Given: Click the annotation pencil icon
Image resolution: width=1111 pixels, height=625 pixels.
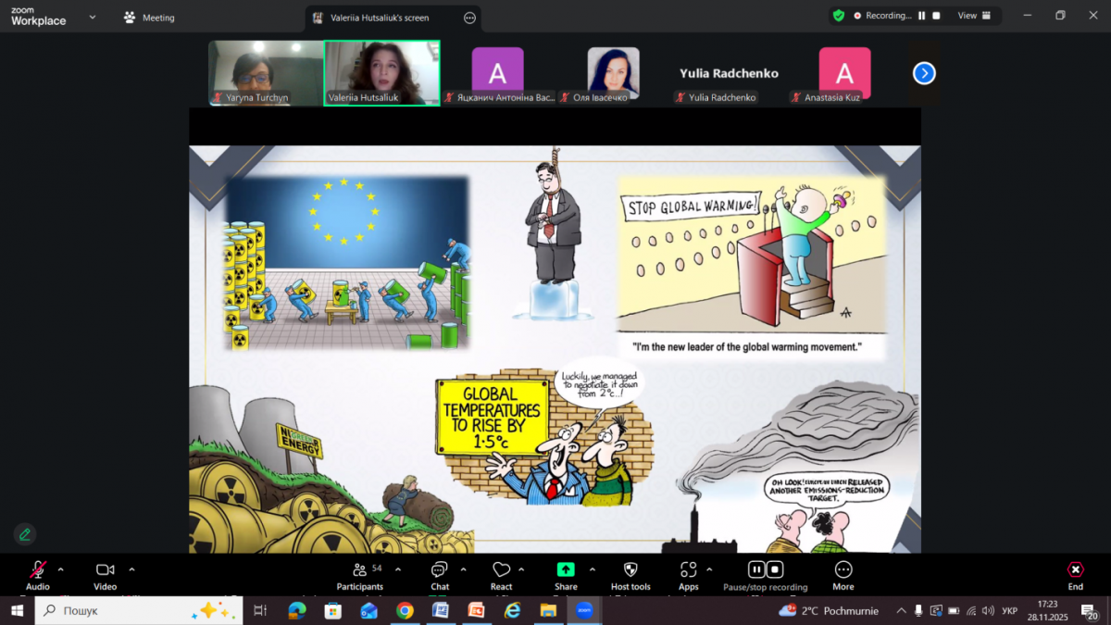Looking at the screenshot, I should 25,534.
